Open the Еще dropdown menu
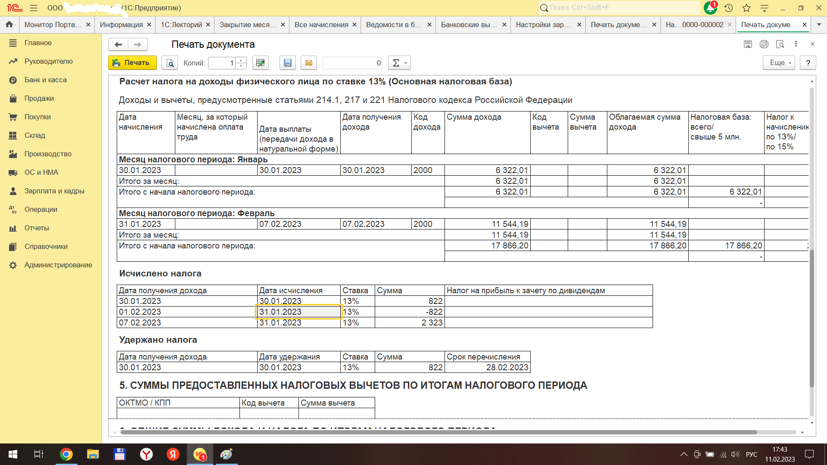Viewport: 827px width, 465px height. (778, 63)
